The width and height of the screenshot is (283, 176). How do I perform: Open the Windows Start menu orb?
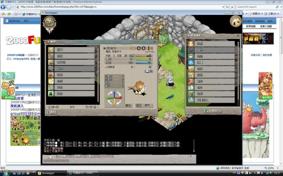point(6,173)
